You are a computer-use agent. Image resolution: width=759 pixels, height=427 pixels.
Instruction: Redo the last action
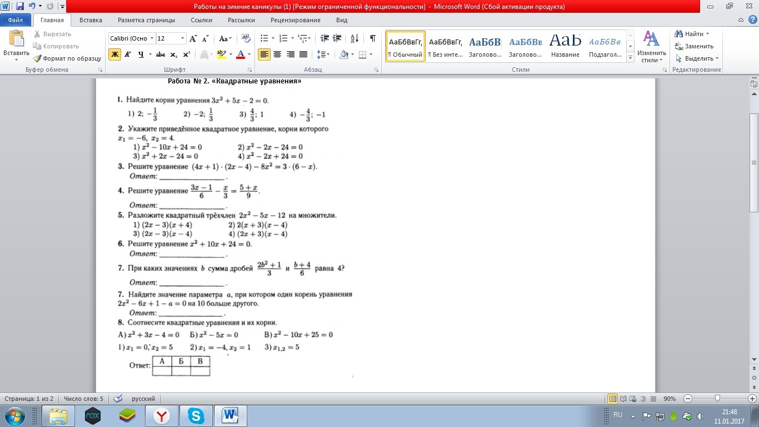[x=50, y=7]
